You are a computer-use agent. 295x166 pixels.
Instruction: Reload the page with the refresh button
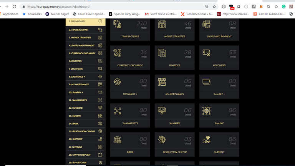click(x=14, y=7)
